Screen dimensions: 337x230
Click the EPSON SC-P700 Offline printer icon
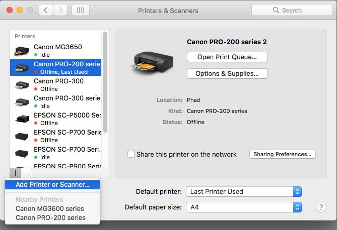tap(22, 136)
